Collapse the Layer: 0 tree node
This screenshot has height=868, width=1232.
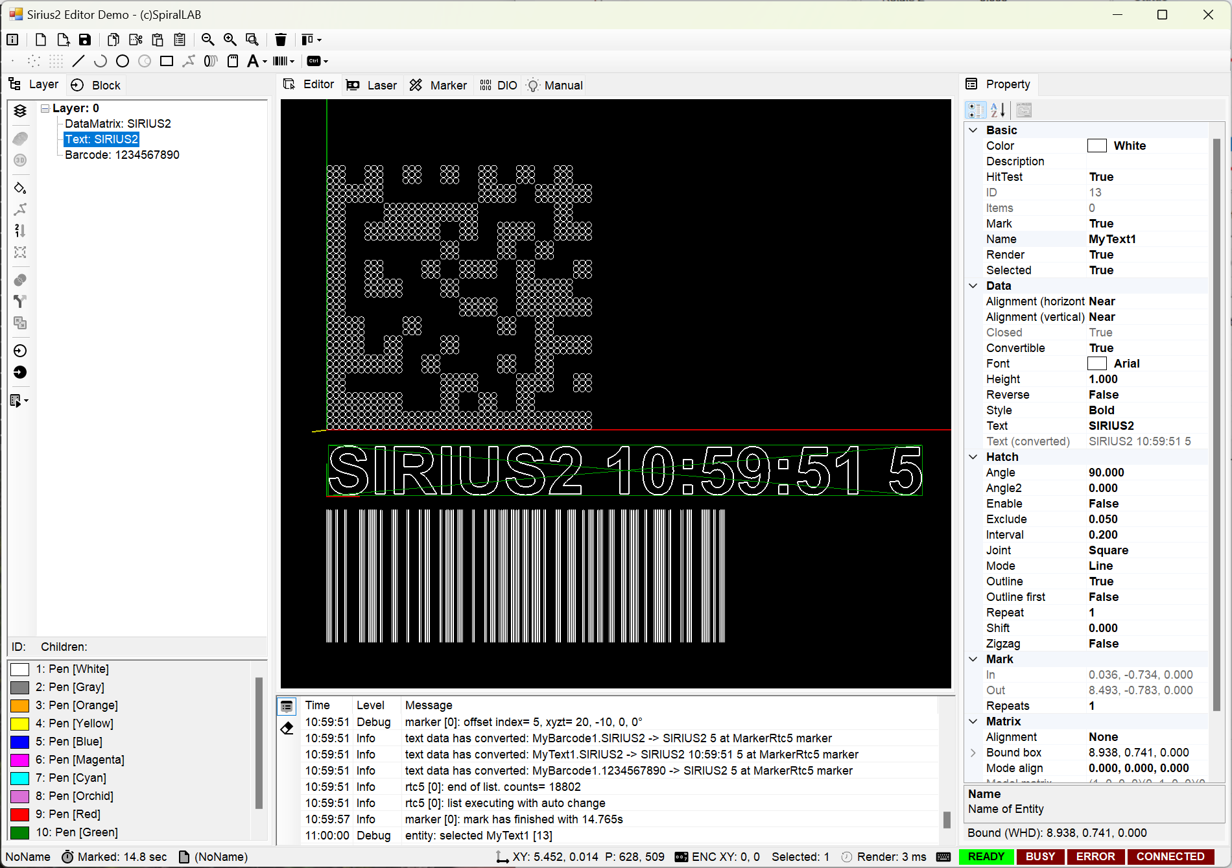click(45, 108)
